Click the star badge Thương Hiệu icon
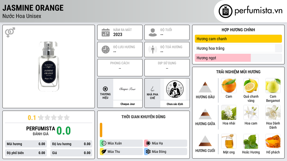Image resolution: width=287 pixels, height=161 pixels. coord(105,89)
